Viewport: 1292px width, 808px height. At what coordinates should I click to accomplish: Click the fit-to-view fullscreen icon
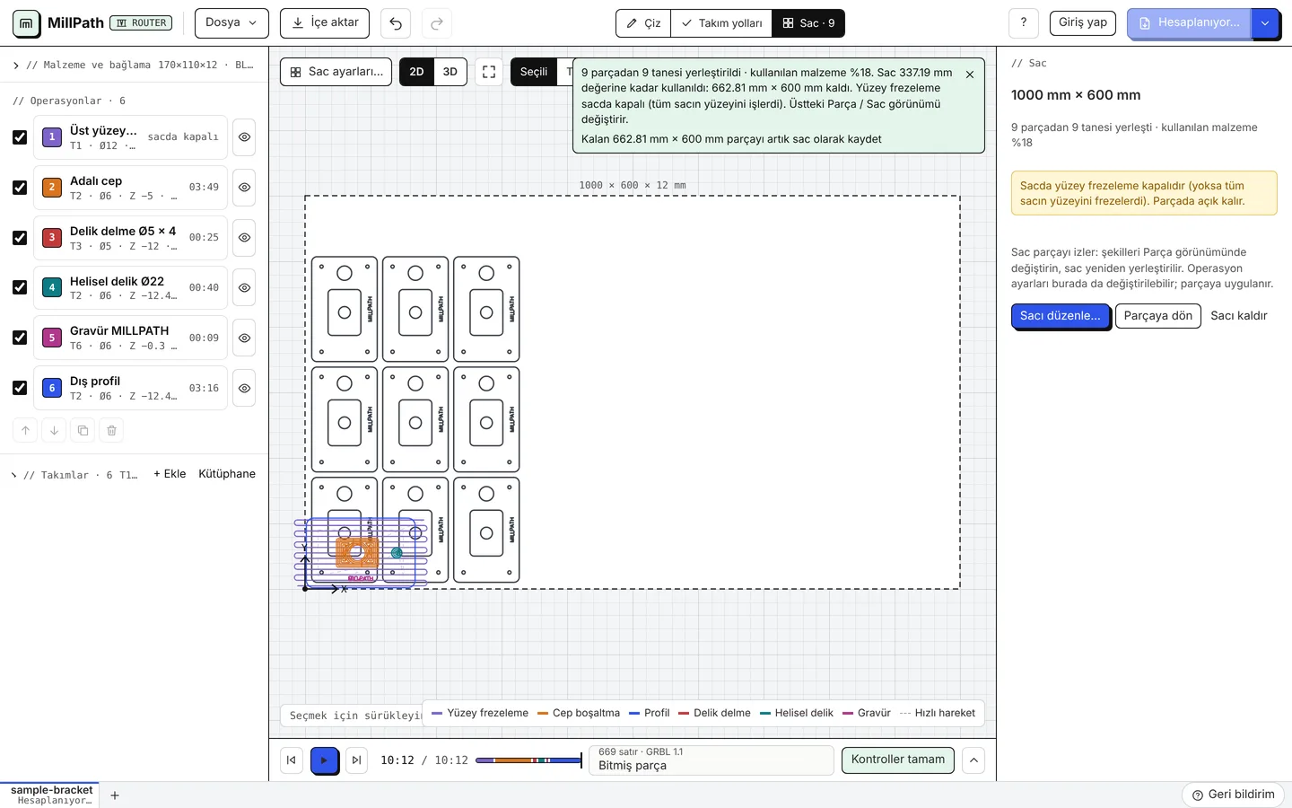click(x=489, y=72)
